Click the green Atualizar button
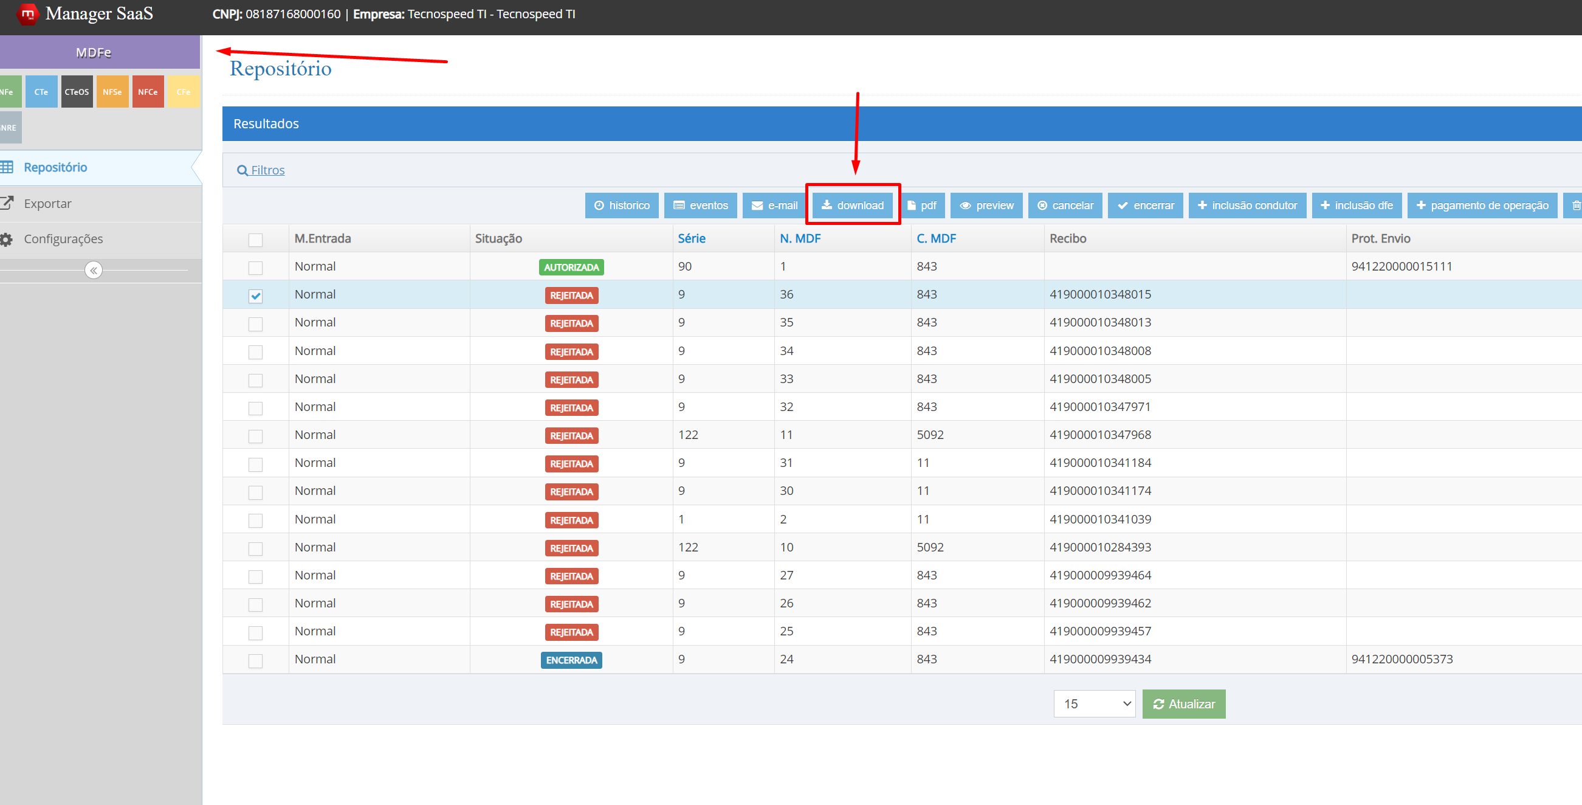Viewport: 1582px width, 805px height. (x=1184, y=703)
